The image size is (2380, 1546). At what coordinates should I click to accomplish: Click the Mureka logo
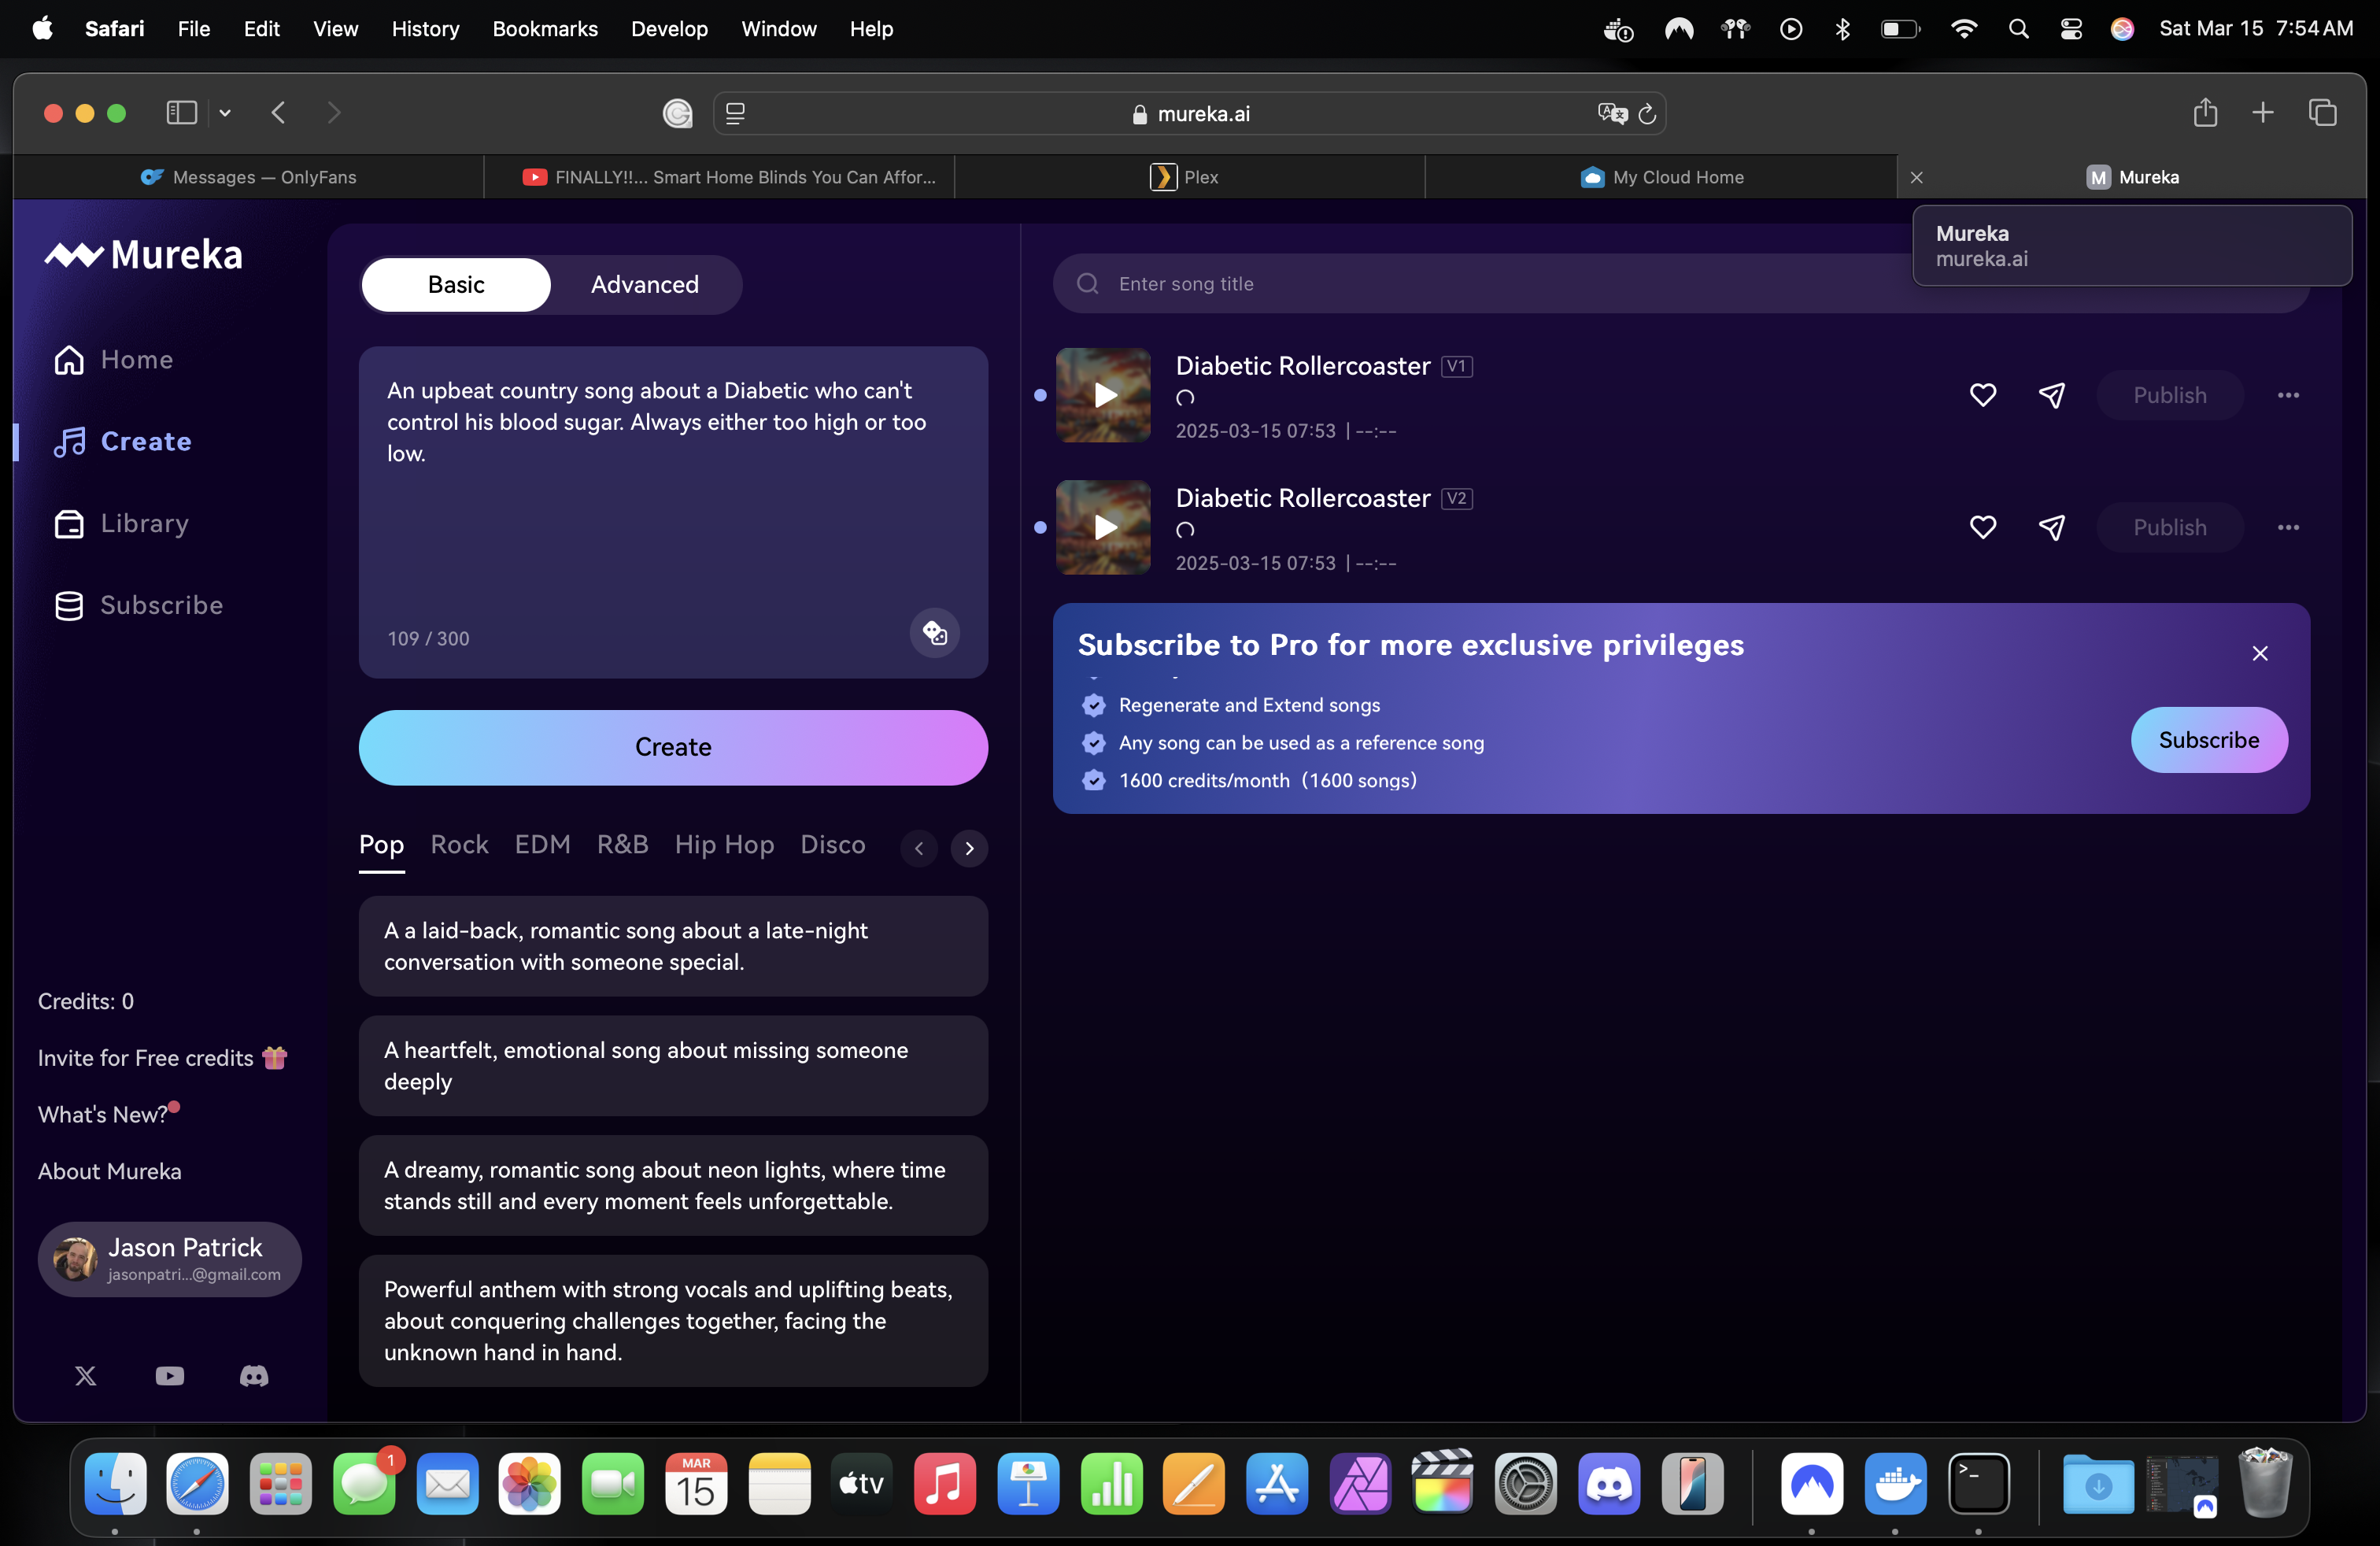pos(143,255)
